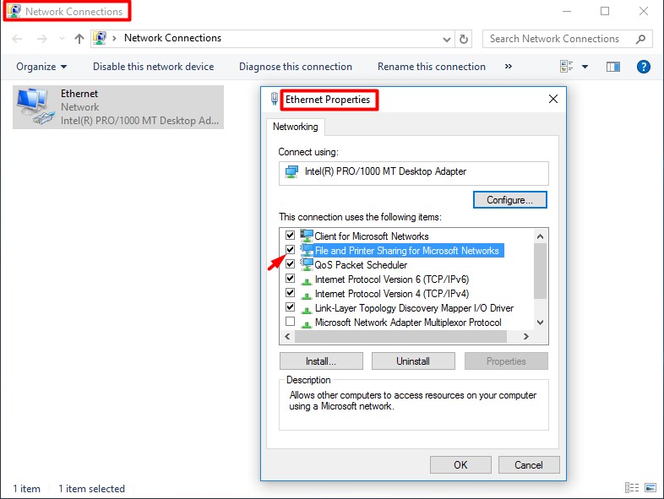Click the vertical scrollbar thumb
Screen dimensions: 664x499
point(540,271)
